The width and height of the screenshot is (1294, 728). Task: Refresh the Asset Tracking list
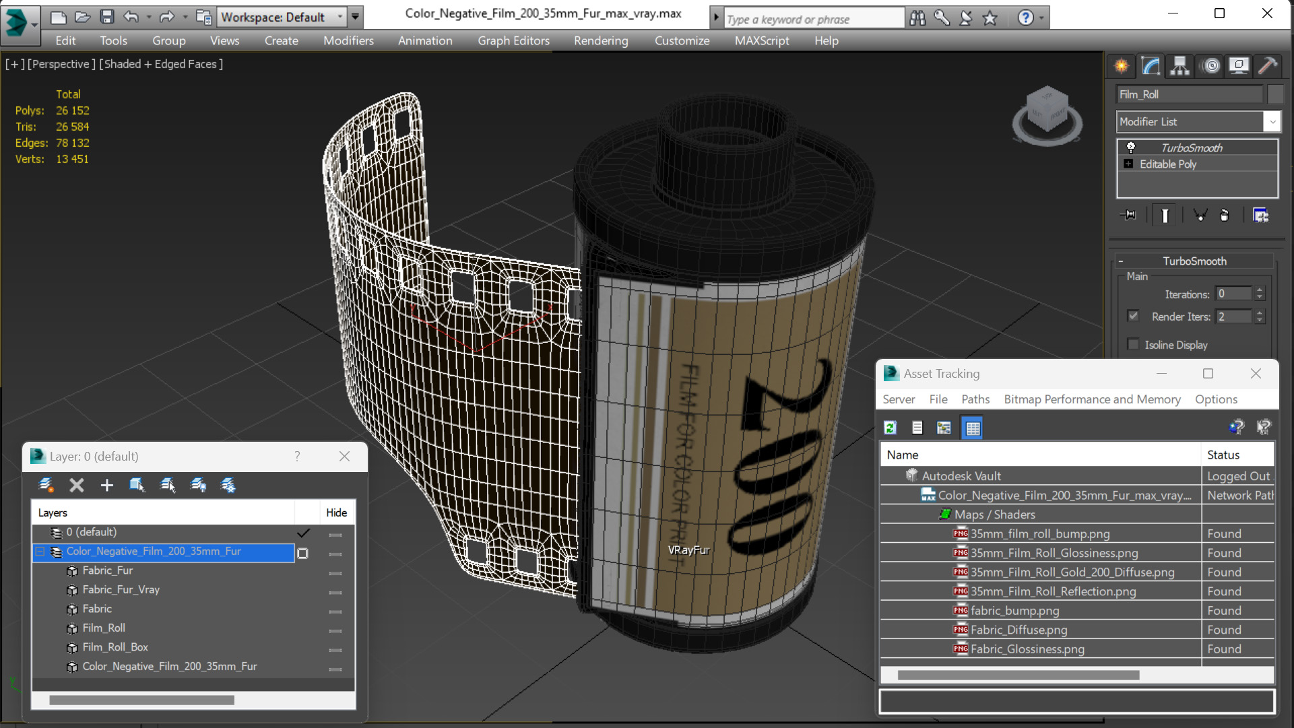point(890,428)
